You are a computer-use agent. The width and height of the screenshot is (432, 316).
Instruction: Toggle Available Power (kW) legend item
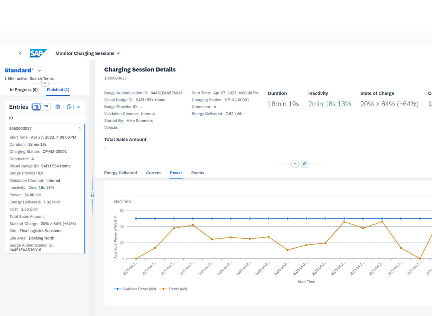click(x=135, y=289)
